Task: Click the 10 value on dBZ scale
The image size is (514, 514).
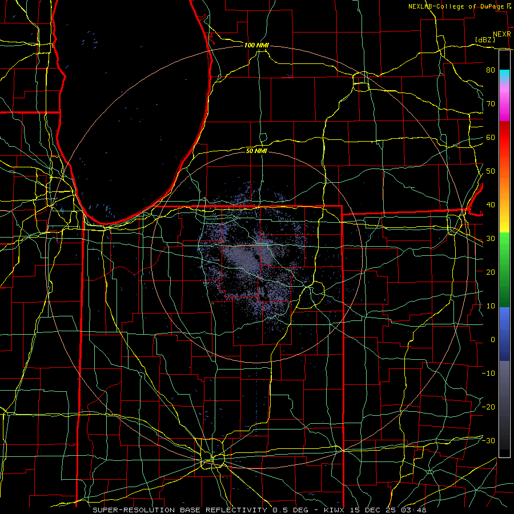Action: 491,306
